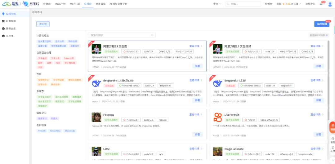Viewport: 335px width, 164px height.
Task: Open 镜像仓库 in the sidebar
Action: (x=15, y=29)
